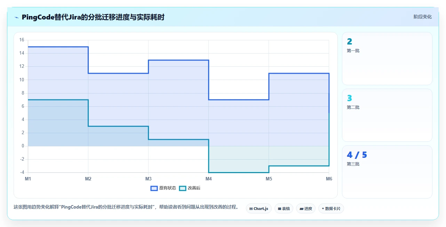
Task: Click the M1 x-axis label
Action: click(x=28, y=179)
